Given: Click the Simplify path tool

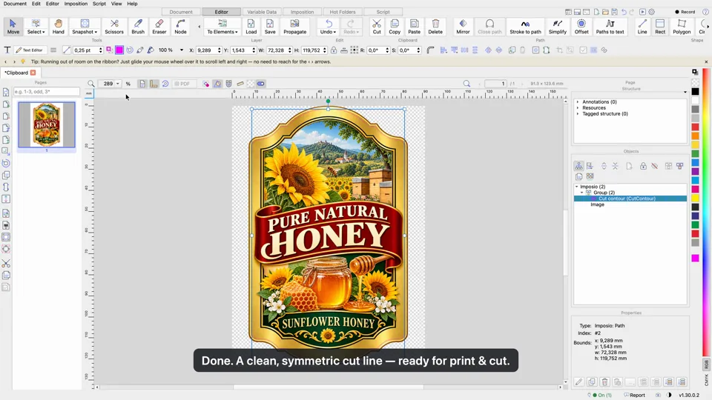Looking at the screenshot, I should 557,27.
